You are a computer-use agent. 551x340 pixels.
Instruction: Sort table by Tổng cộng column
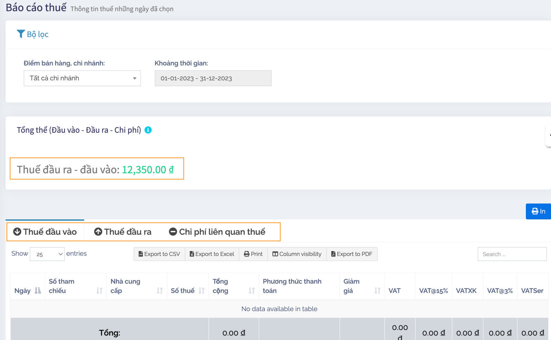tap(251, 291)
